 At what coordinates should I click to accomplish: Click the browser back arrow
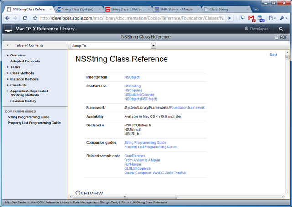coord(7,18)
